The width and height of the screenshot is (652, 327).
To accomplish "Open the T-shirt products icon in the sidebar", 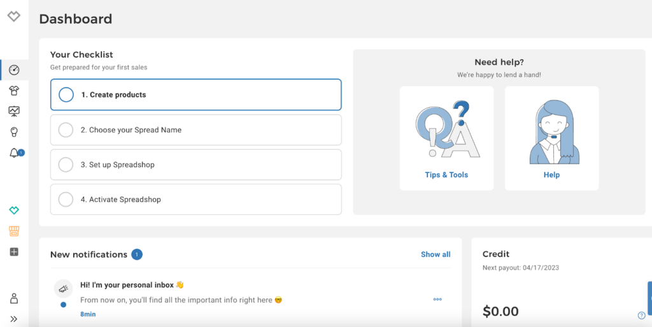I will [14, 91].
